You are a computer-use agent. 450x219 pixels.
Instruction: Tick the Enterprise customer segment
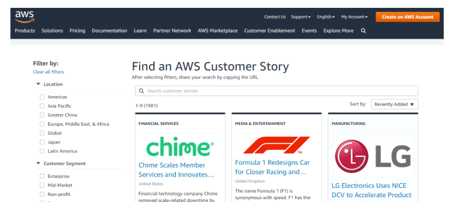click(42, 176)
